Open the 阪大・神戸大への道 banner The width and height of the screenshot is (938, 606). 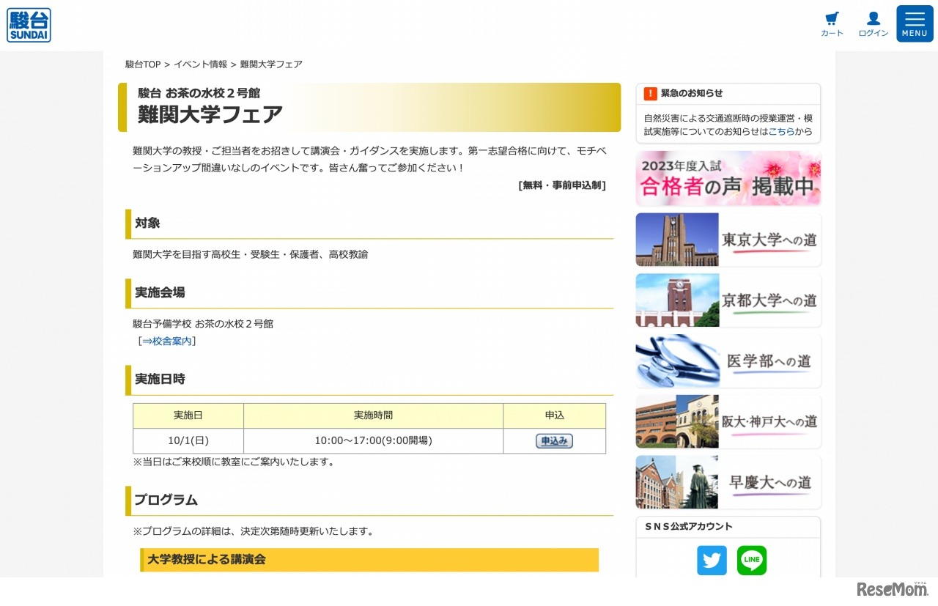coord(728,421)
